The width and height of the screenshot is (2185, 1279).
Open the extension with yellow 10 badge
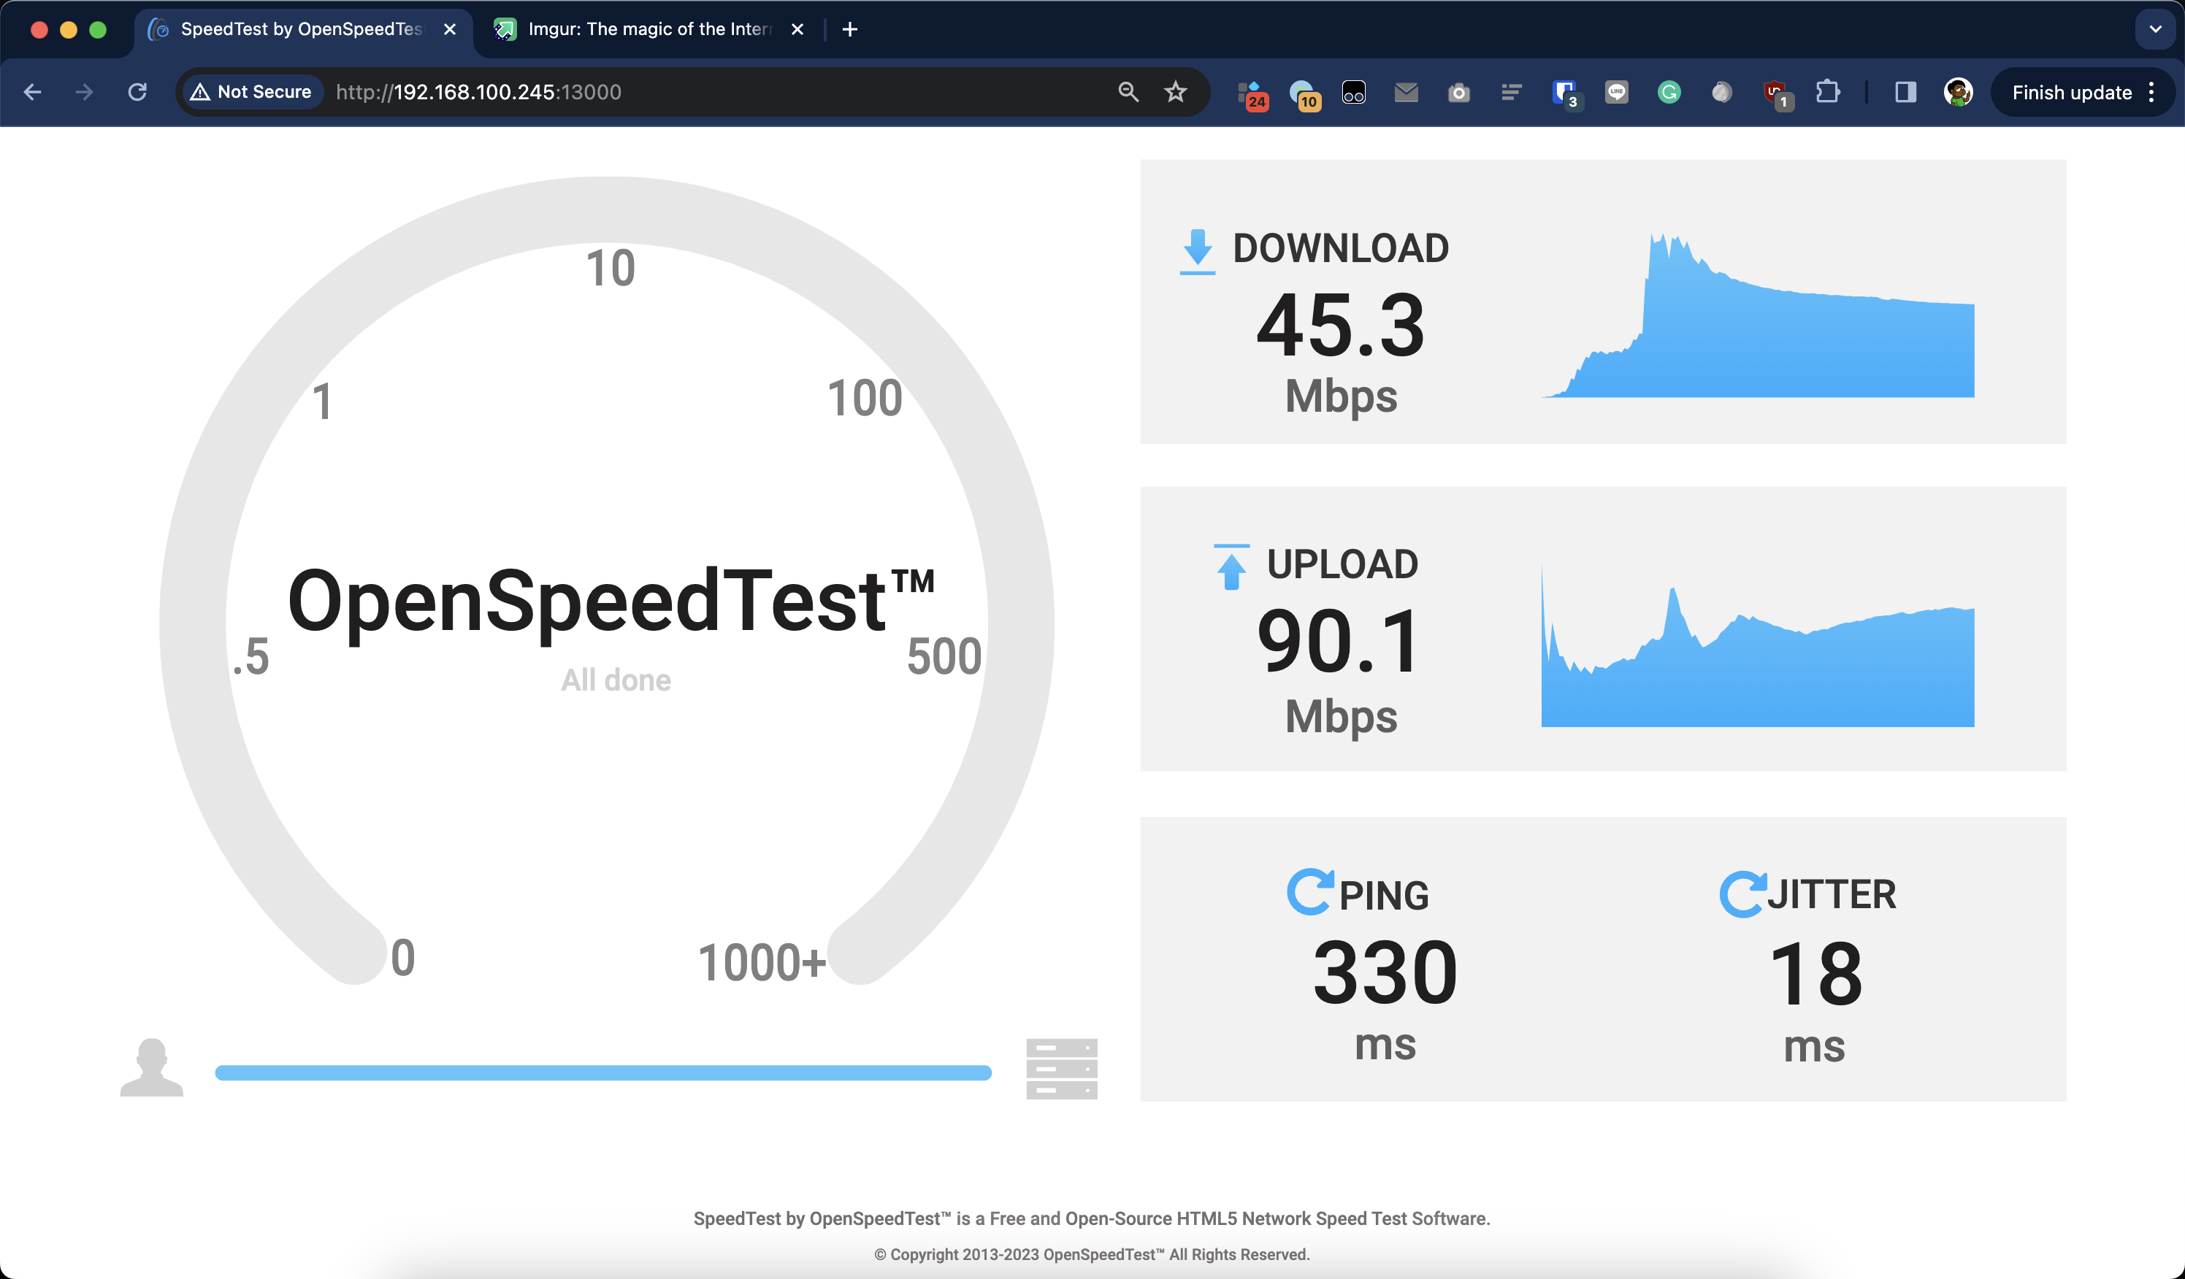tap(1304, 93)
